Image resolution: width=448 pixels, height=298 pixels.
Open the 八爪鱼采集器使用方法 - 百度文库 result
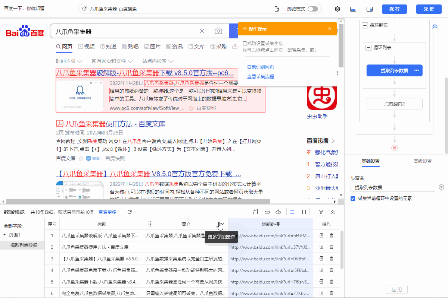tap(115, 124)
